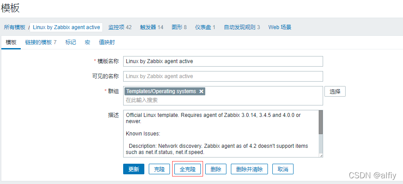Switch to the 值映射 tab
403x184 pixels.
click(107, 42)
